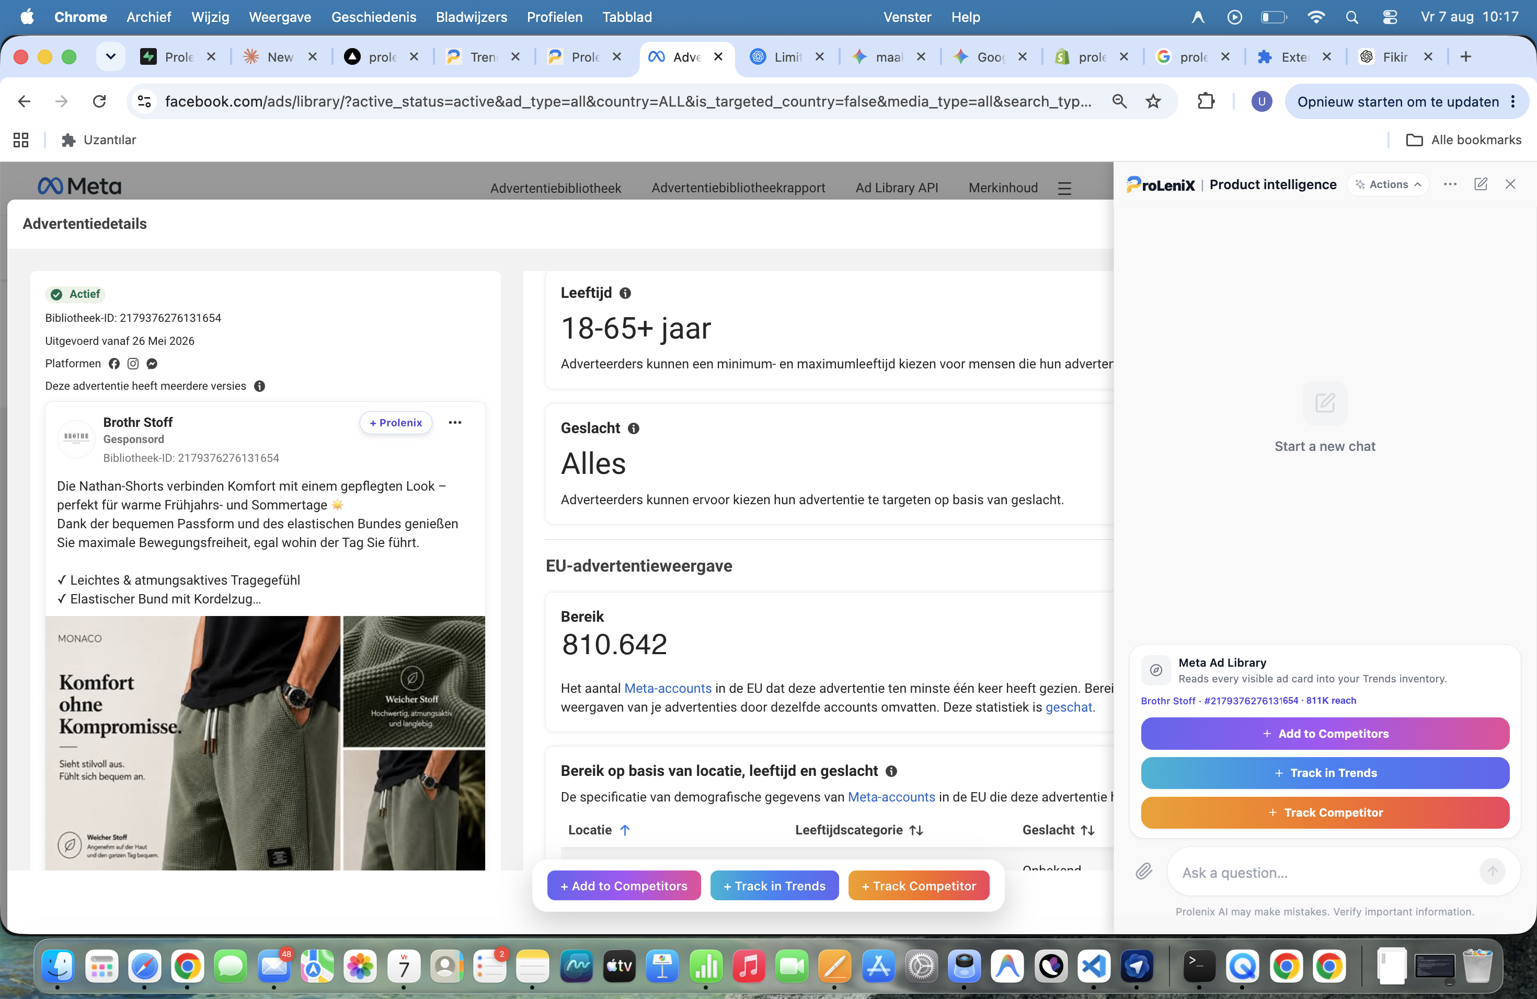Attach a file with paperclip icon

(x=1144, y=872)
